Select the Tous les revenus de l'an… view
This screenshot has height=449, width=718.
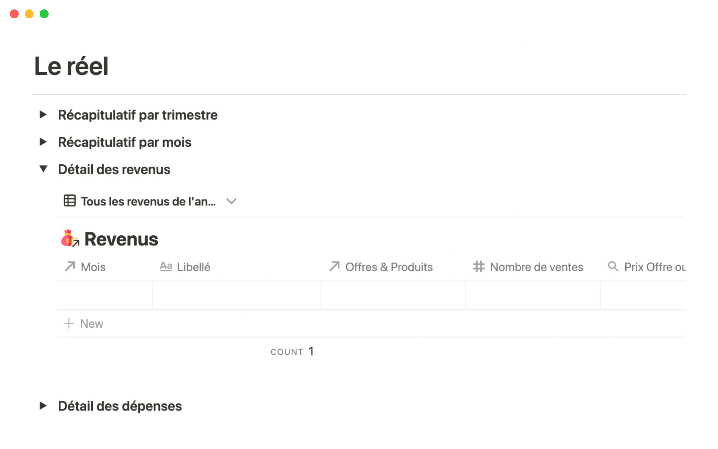(148, 201)
